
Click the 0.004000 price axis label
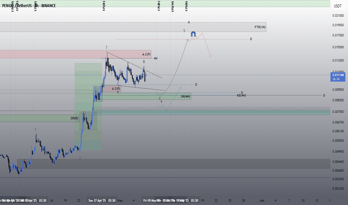338,171
